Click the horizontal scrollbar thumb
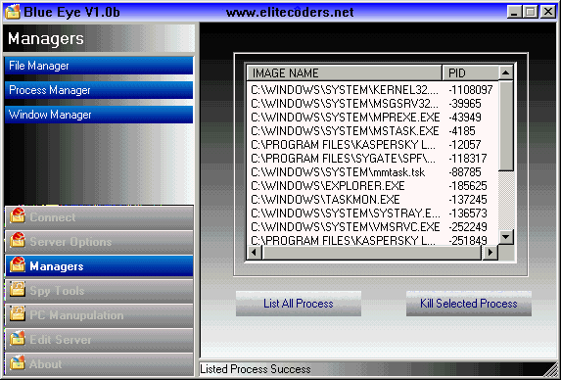This screenshot has height=380, width=561. click(x=371, y=253)
